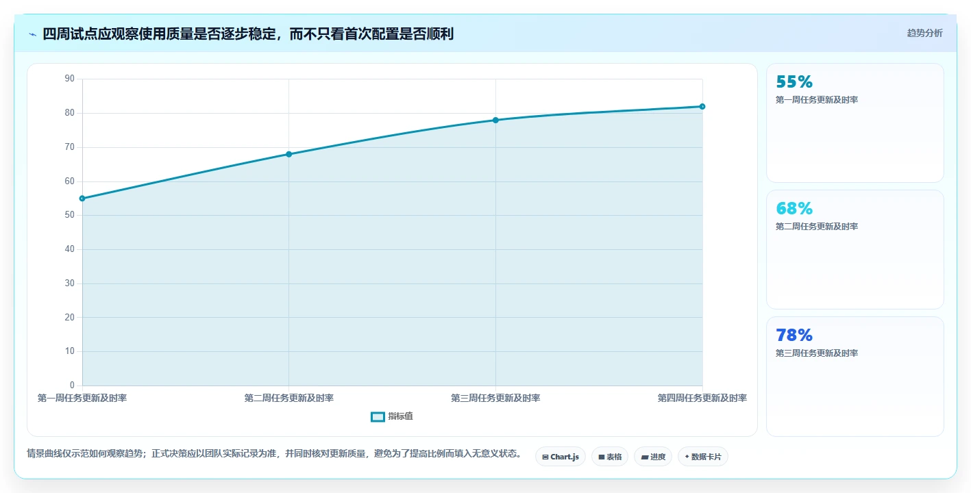The width and height of the screenshot is (971, 493).
Task: Click 第一周任务更新及时率 under the 55% card
Action: (817, 100)
